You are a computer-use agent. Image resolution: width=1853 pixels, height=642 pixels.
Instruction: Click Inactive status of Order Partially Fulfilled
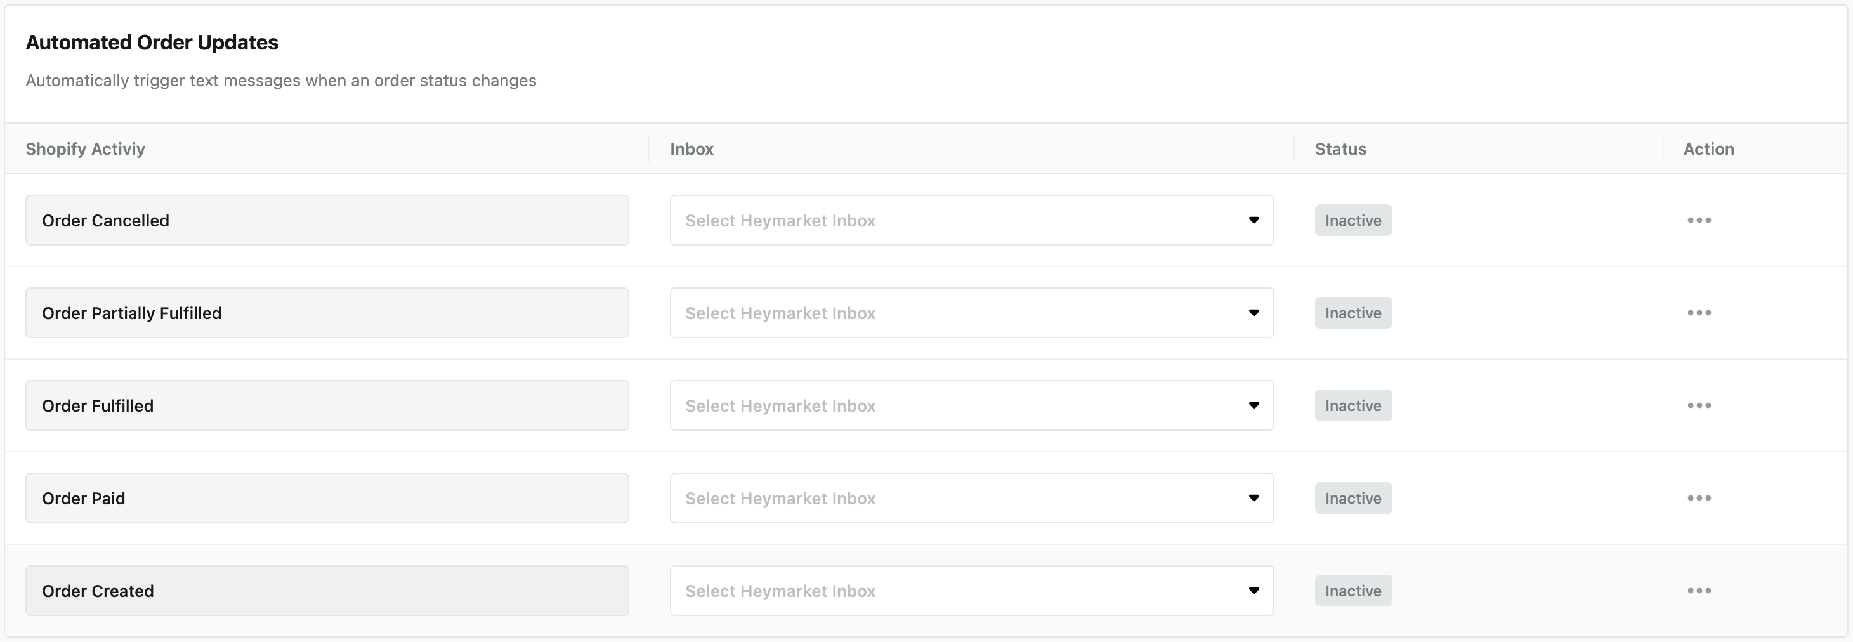[1352, 313]
